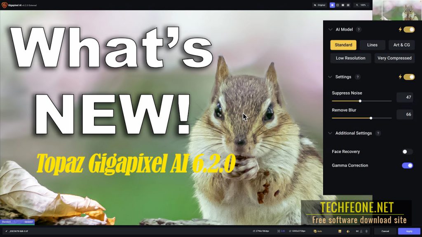
Task: Click the Standard Updated preview label
Action: click(x=17, y=222)
